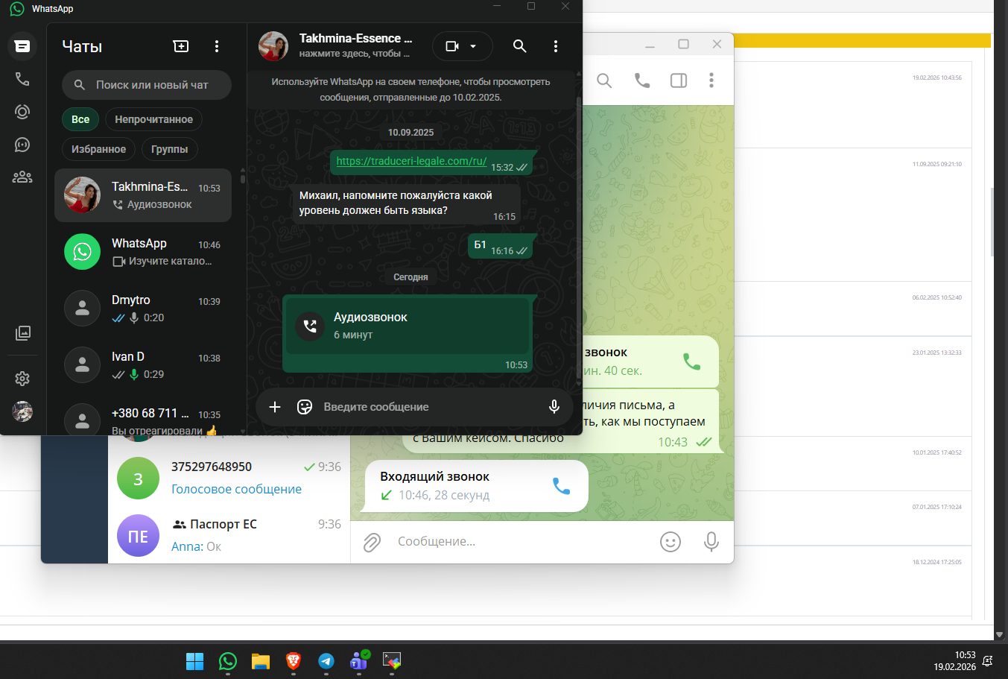Open the Chats tab in WhatsApp sidebar
Viewport: 1008px width, 679px height.
click(22, 46)
